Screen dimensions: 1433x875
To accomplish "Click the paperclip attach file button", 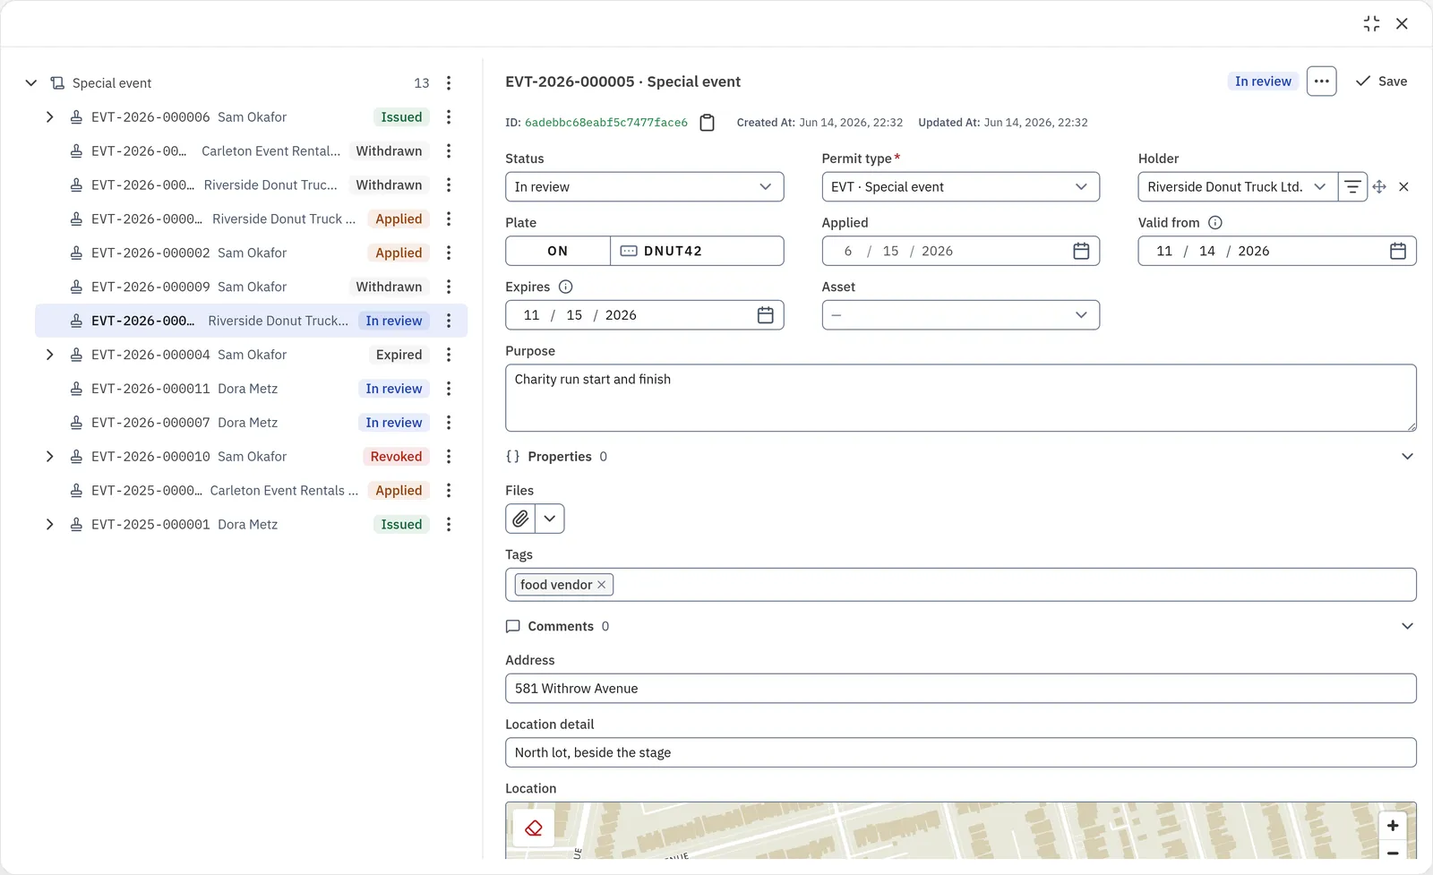I will [520, 519].
